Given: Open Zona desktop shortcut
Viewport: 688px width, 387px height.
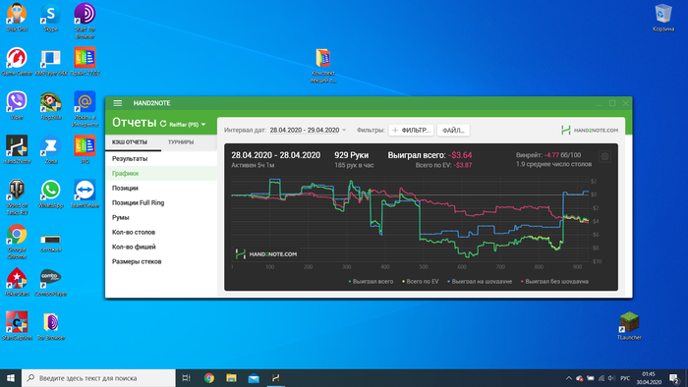Looking at the screenshot, I should [50, 149].
